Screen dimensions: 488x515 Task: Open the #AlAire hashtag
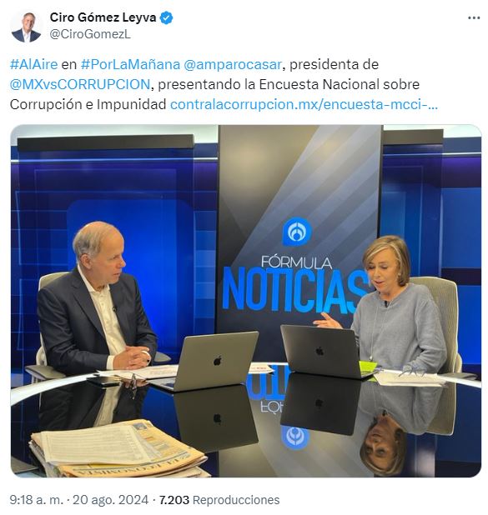click(x=34, y=64)
